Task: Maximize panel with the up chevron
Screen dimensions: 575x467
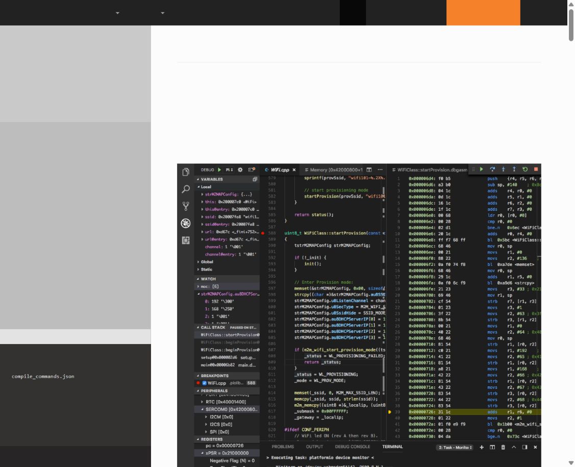Action: coord(514,447)
